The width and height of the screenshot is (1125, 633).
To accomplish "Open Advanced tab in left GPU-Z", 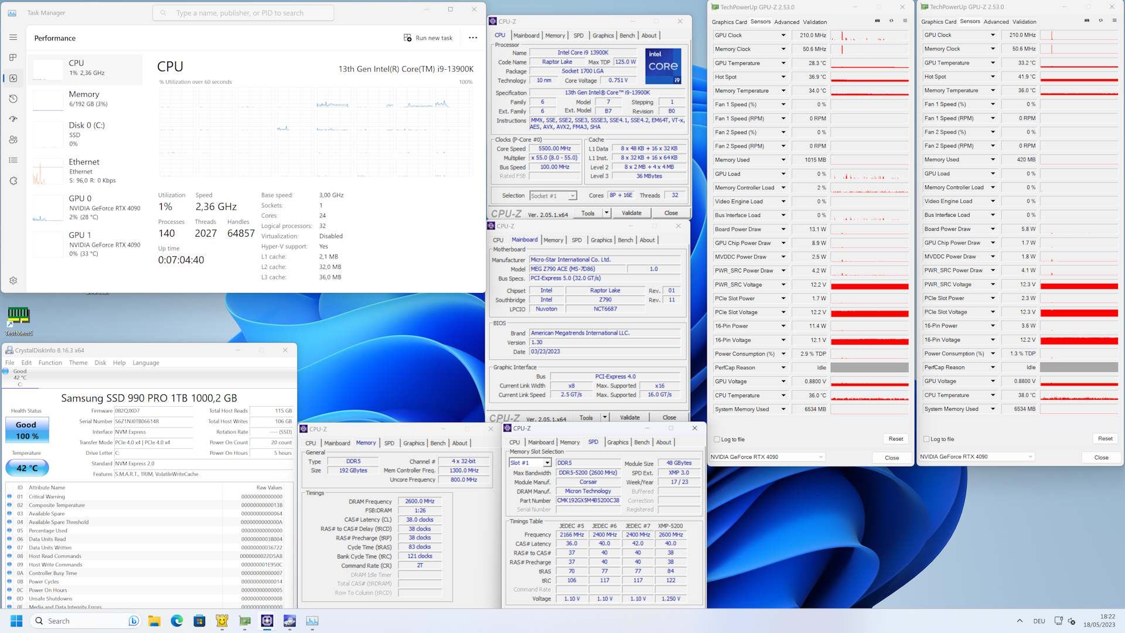I will [786, 22].
